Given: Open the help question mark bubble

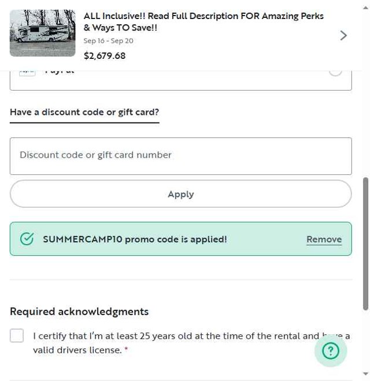Looking at the screenshot, I should click(x=330, y=350).
